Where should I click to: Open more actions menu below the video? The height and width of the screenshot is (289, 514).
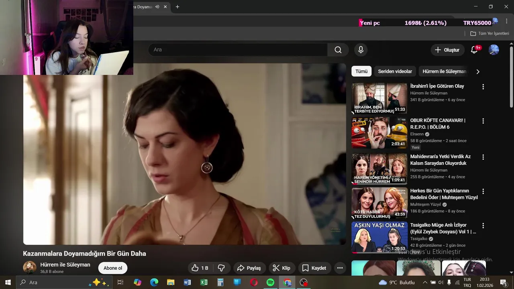click(340, 268)
